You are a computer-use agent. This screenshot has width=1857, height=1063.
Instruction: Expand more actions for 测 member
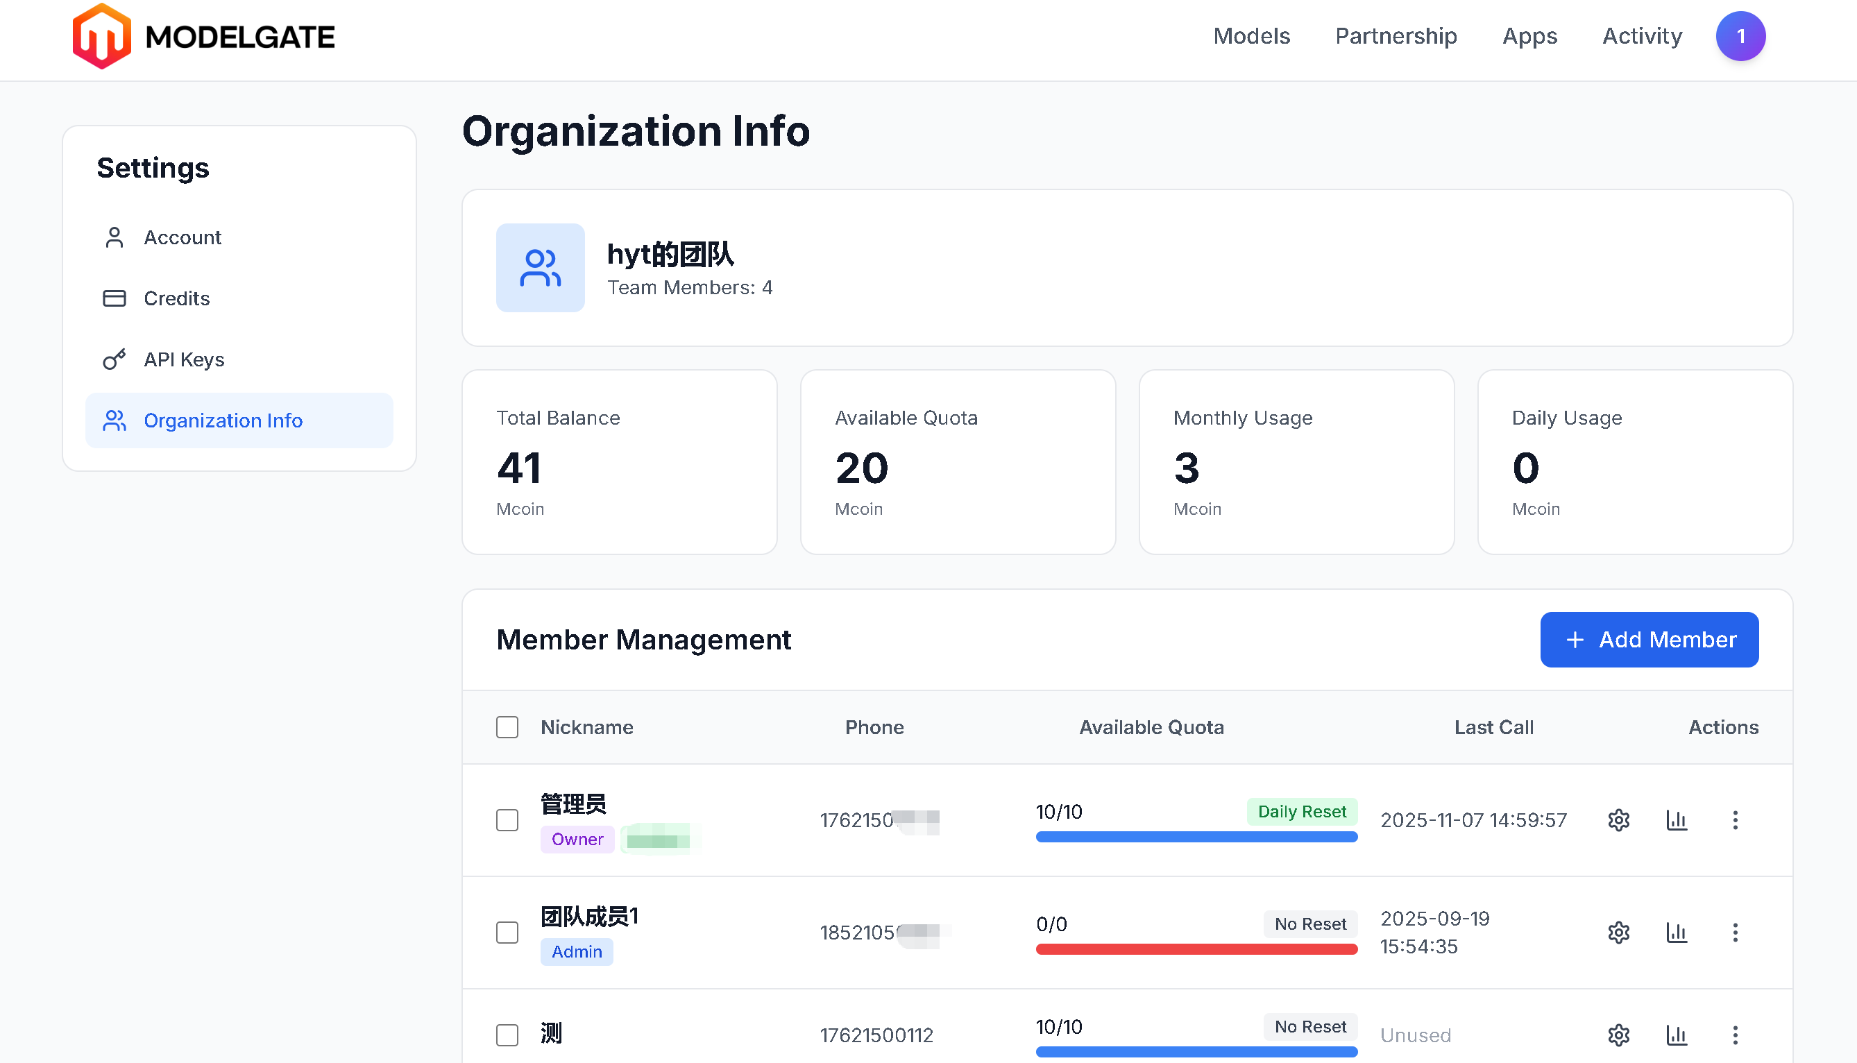(1735, 1035)
